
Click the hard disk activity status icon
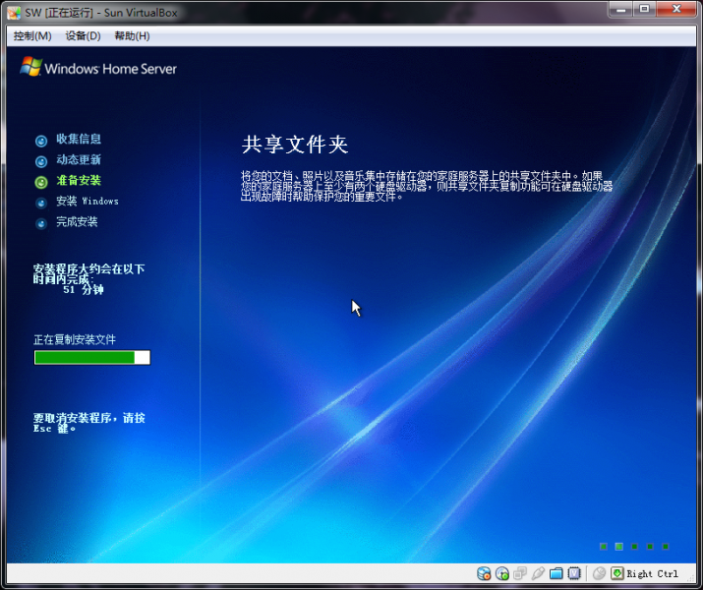click(484, 573)
